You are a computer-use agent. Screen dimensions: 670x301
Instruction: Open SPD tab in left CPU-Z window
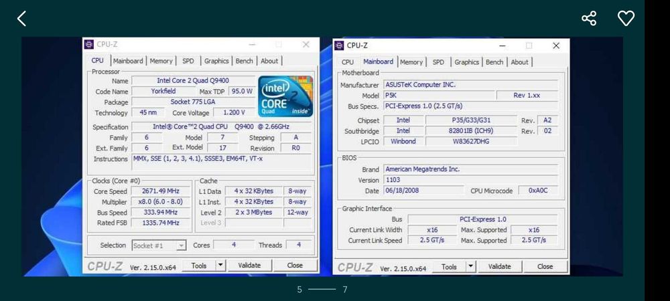click(188, 61)
